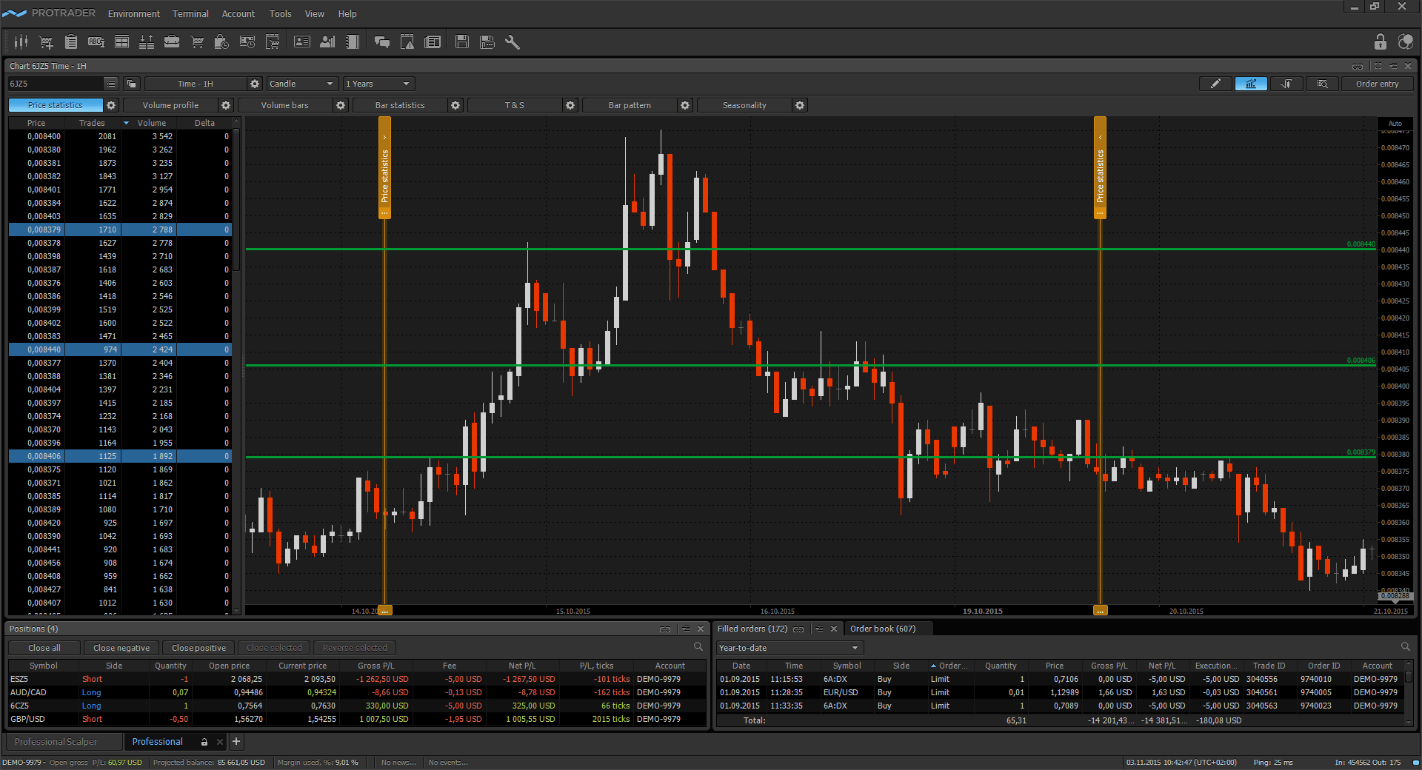Click the card with clock history icon
Viewport: 1422px width, 770px height.
247,42
